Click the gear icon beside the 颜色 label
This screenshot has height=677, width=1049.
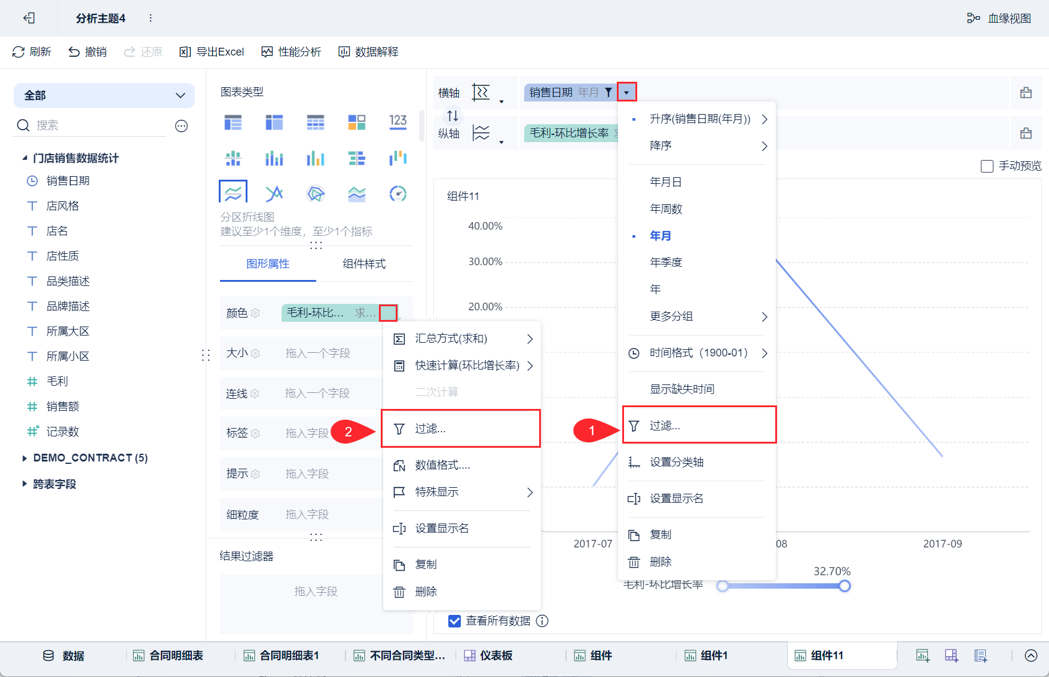255,313
